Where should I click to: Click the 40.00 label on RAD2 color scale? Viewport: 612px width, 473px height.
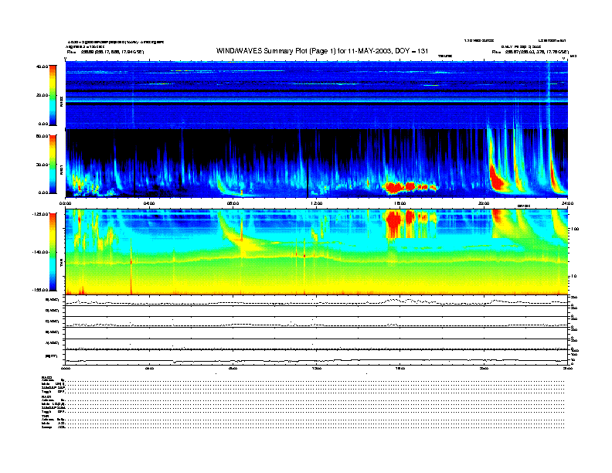tap(42, 66)
